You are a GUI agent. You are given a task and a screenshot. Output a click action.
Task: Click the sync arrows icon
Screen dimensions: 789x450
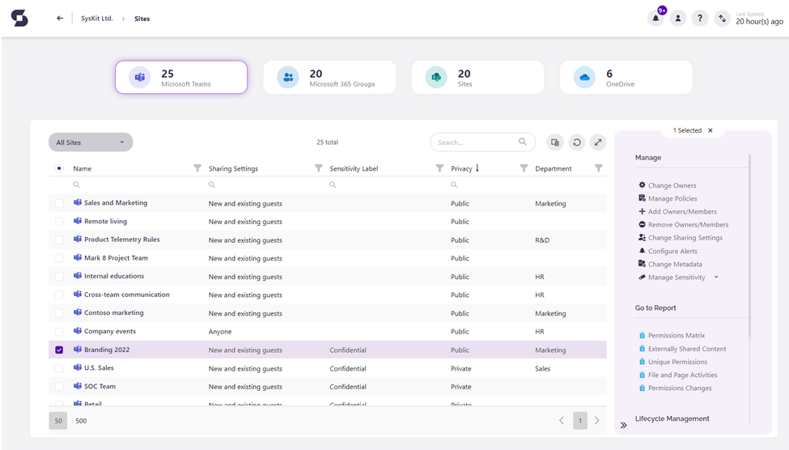pyautogui.click(x=722, y=19)
